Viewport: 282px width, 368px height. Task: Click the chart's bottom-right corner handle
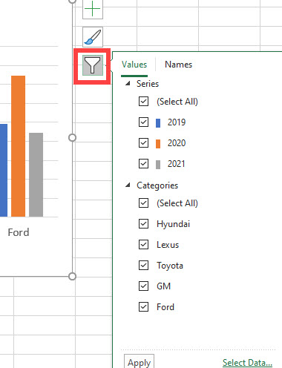pyautogui.click(x=72, y=276)
